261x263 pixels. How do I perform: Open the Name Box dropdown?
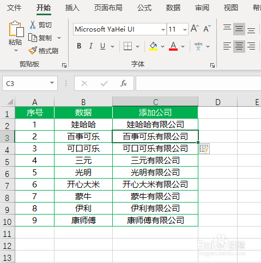[52, 83]
